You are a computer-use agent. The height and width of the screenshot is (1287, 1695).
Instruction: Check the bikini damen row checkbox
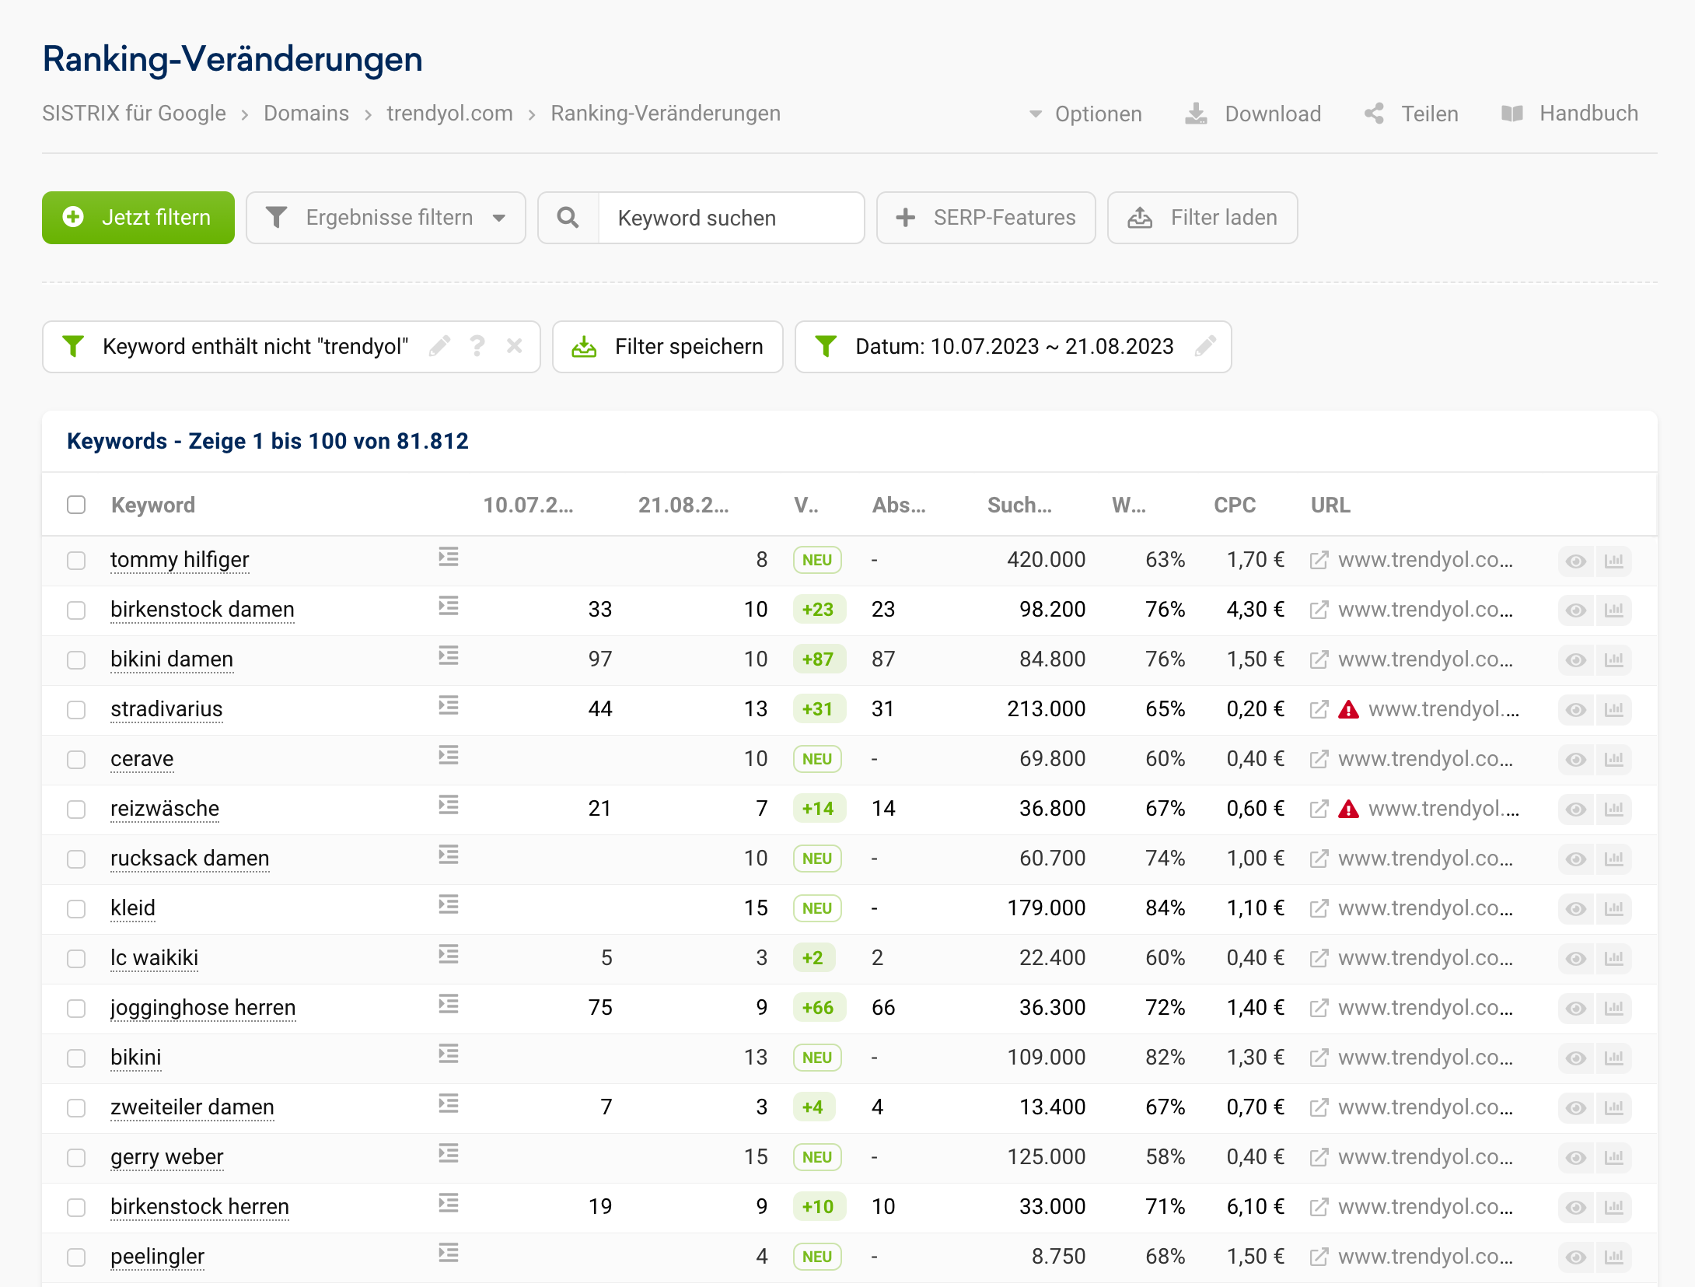[76, 660]
